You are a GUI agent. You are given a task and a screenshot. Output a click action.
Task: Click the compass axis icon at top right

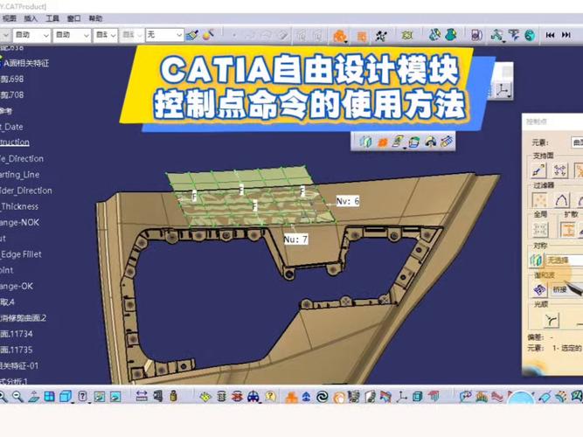point(503,90)
